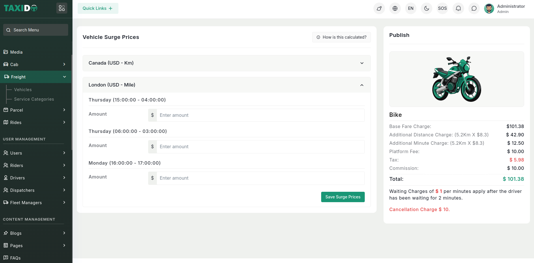Toggle dark mode with the moon icon

(x=426, y=8)
